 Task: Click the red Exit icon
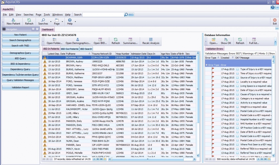275,20
